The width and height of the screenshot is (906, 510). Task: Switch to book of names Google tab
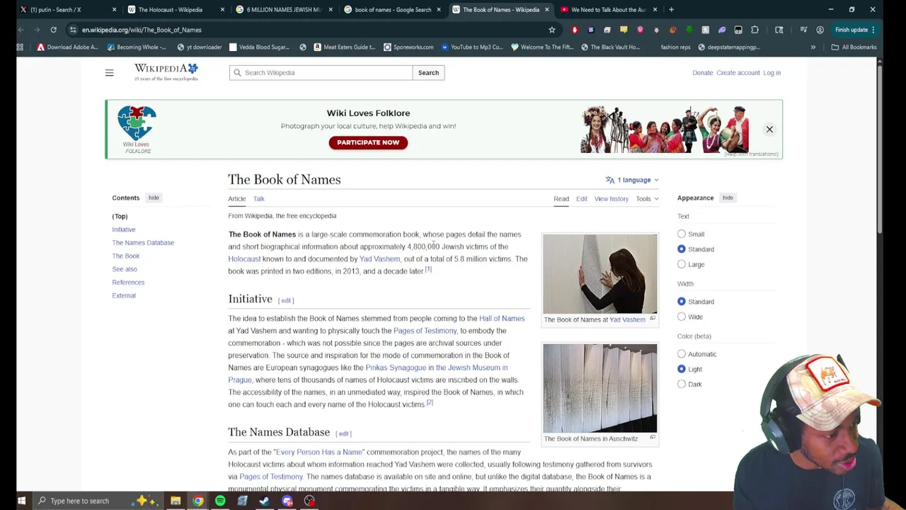(392, 9)
